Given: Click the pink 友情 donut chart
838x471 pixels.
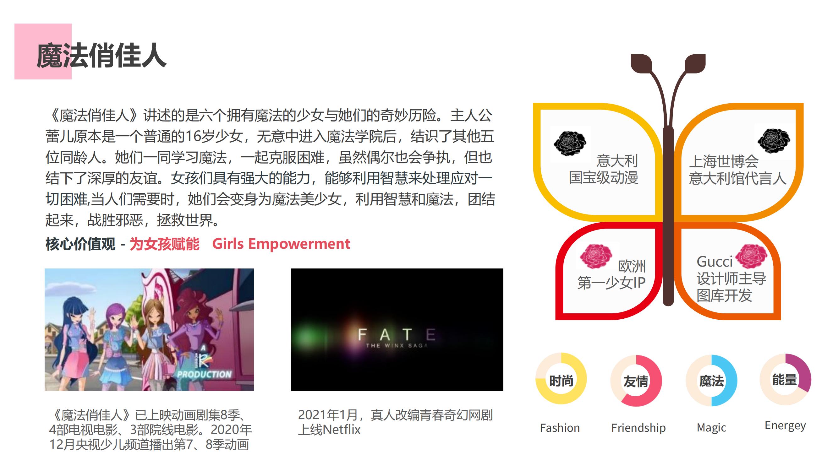Looking at the screenshot, I should [x=636, y=381].
